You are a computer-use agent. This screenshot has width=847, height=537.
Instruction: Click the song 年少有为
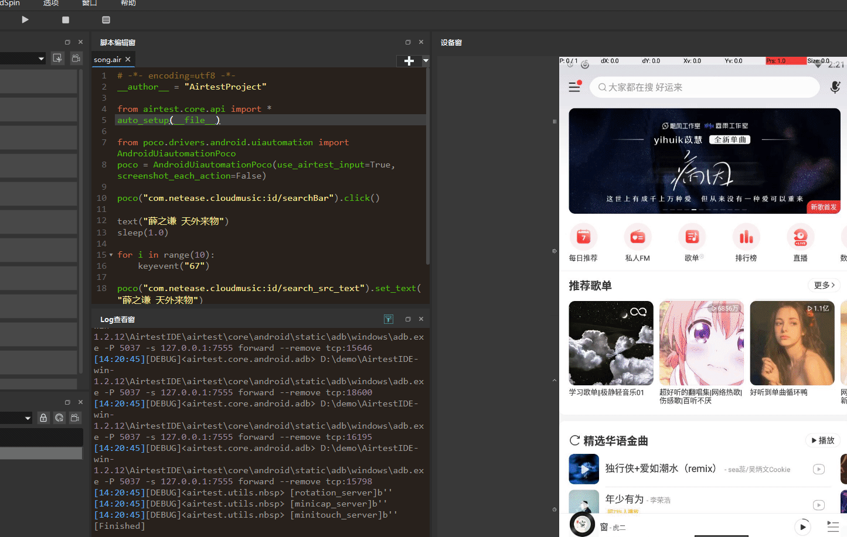tap(624, 499)
